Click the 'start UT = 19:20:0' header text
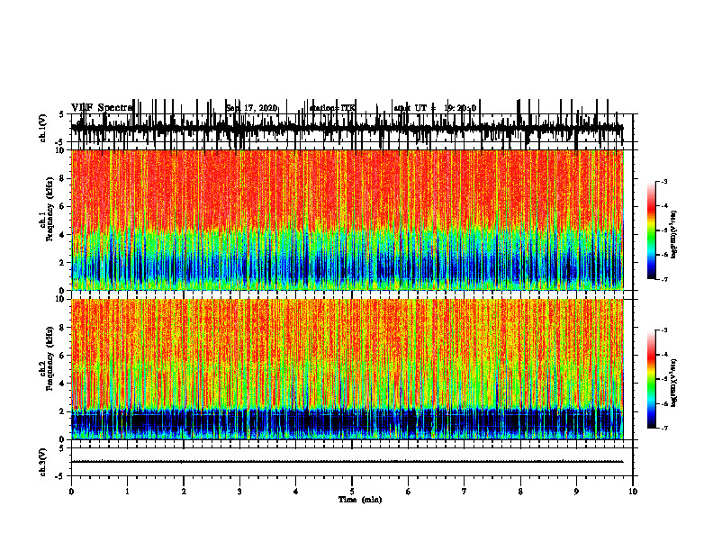713x551 pixels. click(435, 108)
